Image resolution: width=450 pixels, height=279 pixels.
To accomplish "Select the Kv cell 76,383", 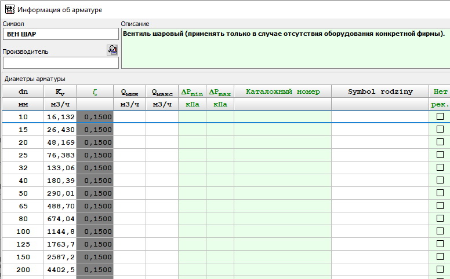I will 60,155.
